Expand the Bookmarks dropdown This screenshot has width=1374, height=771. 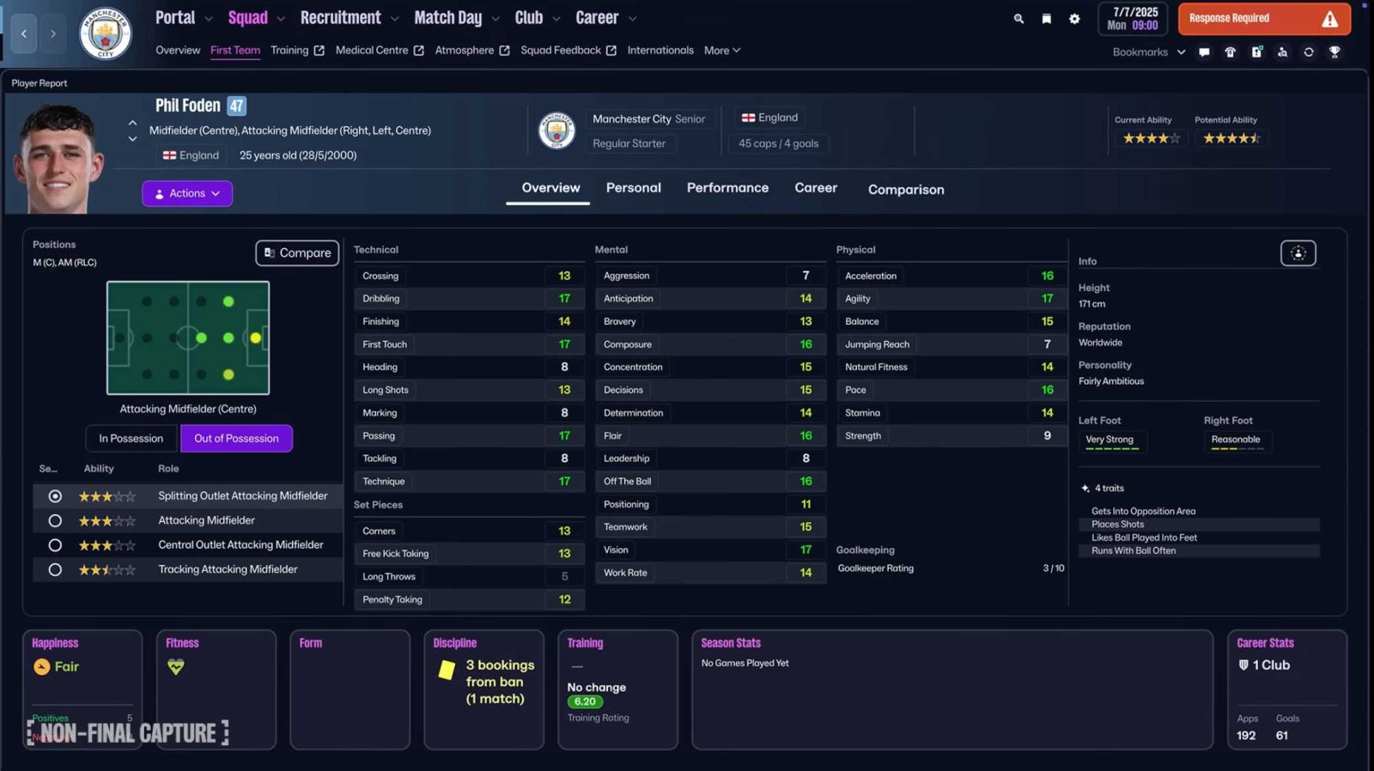pyautogui.click(x=1148, y=52)
